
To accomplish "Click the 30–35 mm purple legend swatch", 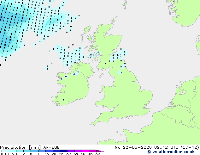I will coord(71,151).
